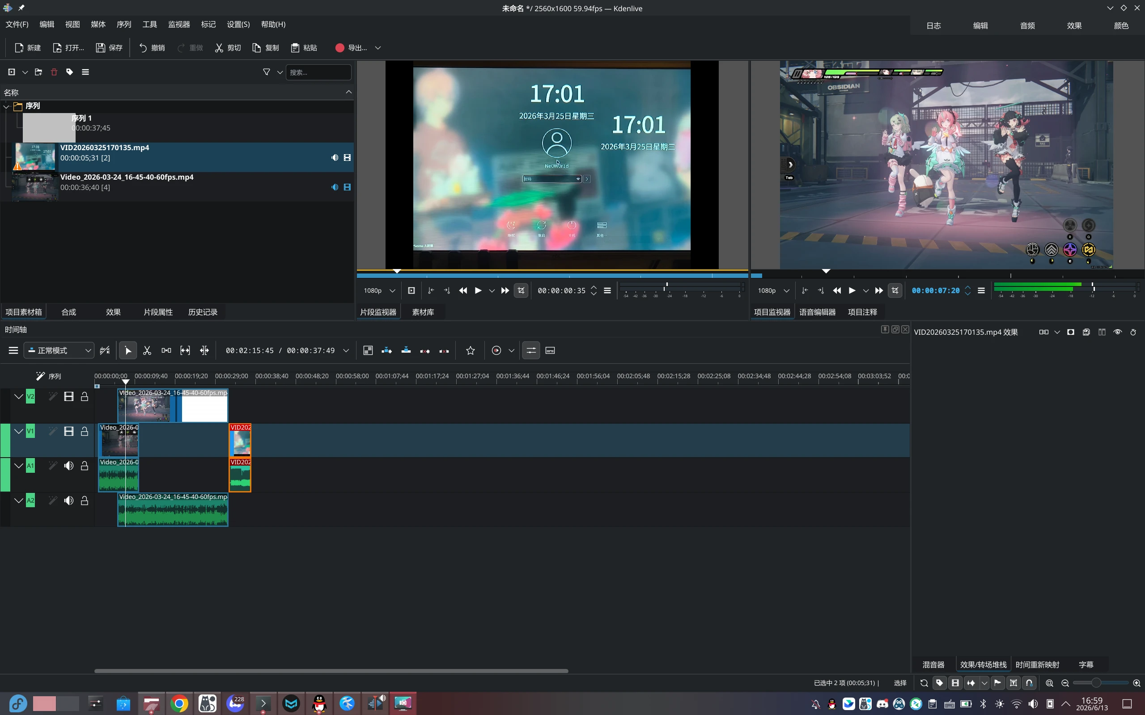Click the mix clips icon in timeline toolbar
This screenshot has width=1145, height=715.
pyautogui.click(x=368, y=350)
